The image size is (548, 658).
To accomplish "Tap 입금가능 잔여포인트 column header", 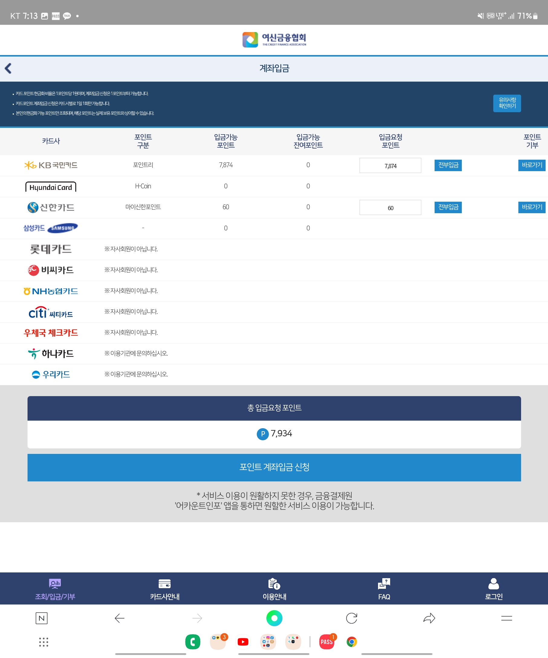I will tap(308, 141).
